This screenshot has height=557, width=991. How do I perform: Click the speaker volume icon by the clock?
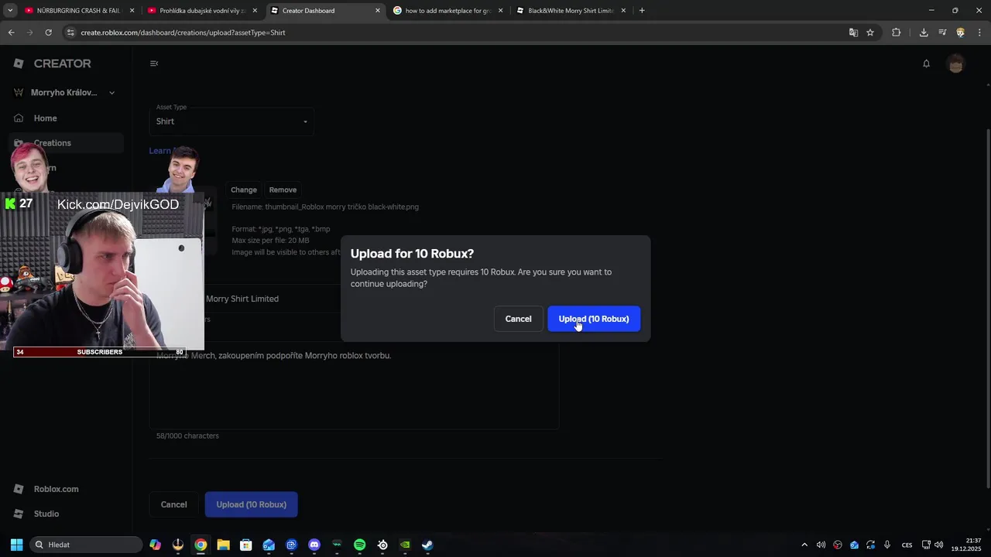939,545
